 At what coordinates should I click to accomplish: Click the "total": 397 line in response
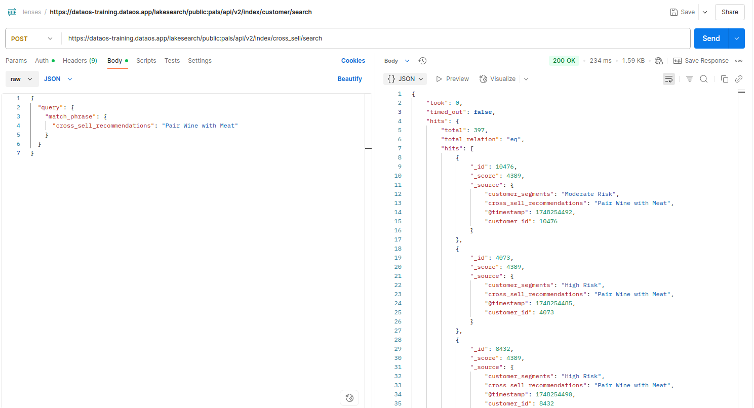[x=464, y=130]
